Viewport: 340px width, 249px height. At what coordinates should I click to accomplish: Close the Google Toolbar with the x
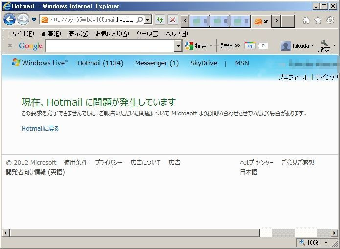tap(10, 45)
